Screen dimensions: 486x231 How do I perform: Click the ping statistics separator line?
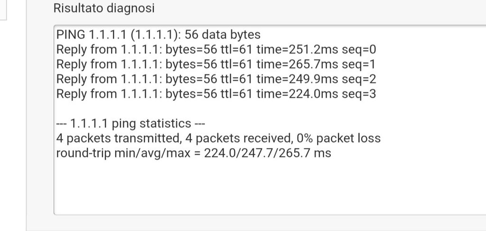coord(131,124)
